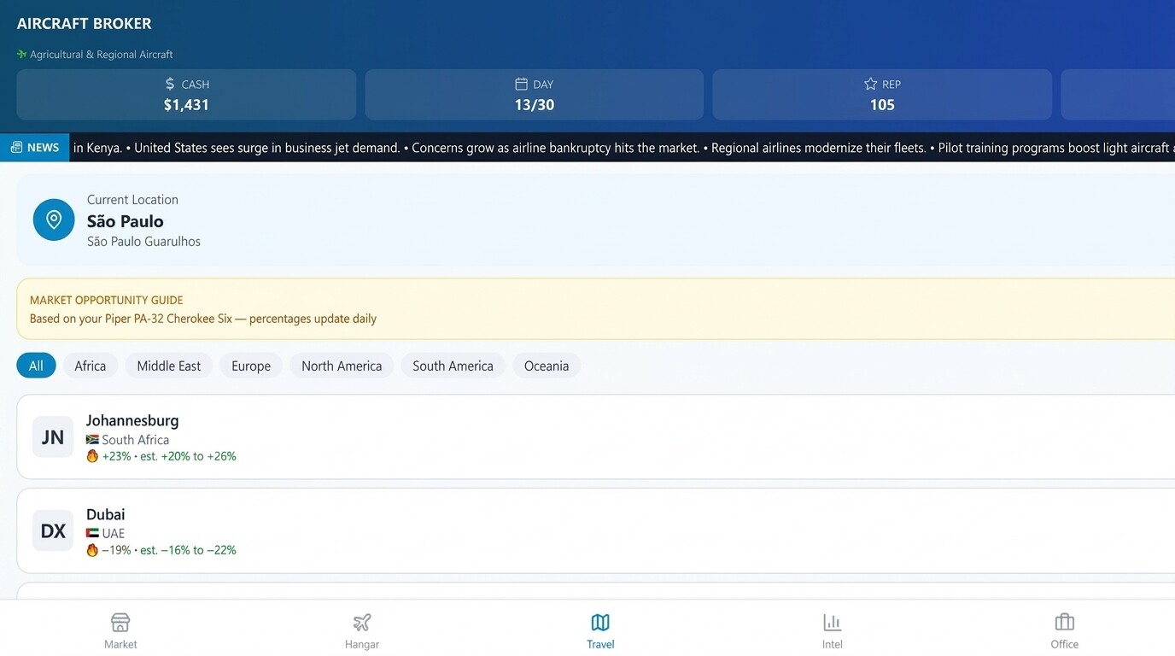Click the Cash value $1,431
This screenshot has width=1175, height=656.
(186, 105)
